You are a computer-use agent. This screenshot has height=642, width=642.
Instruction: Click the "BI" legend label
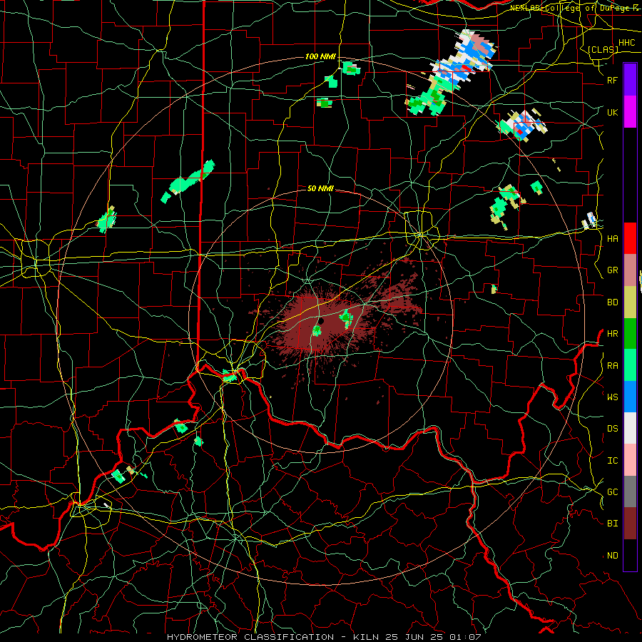[612, 524]
